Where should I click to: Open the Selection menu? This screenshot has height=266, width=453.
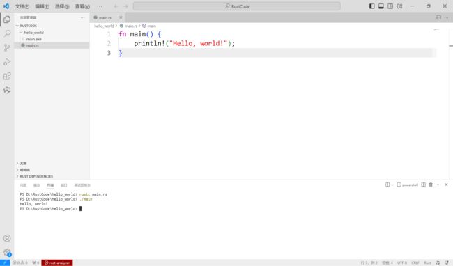62,6
